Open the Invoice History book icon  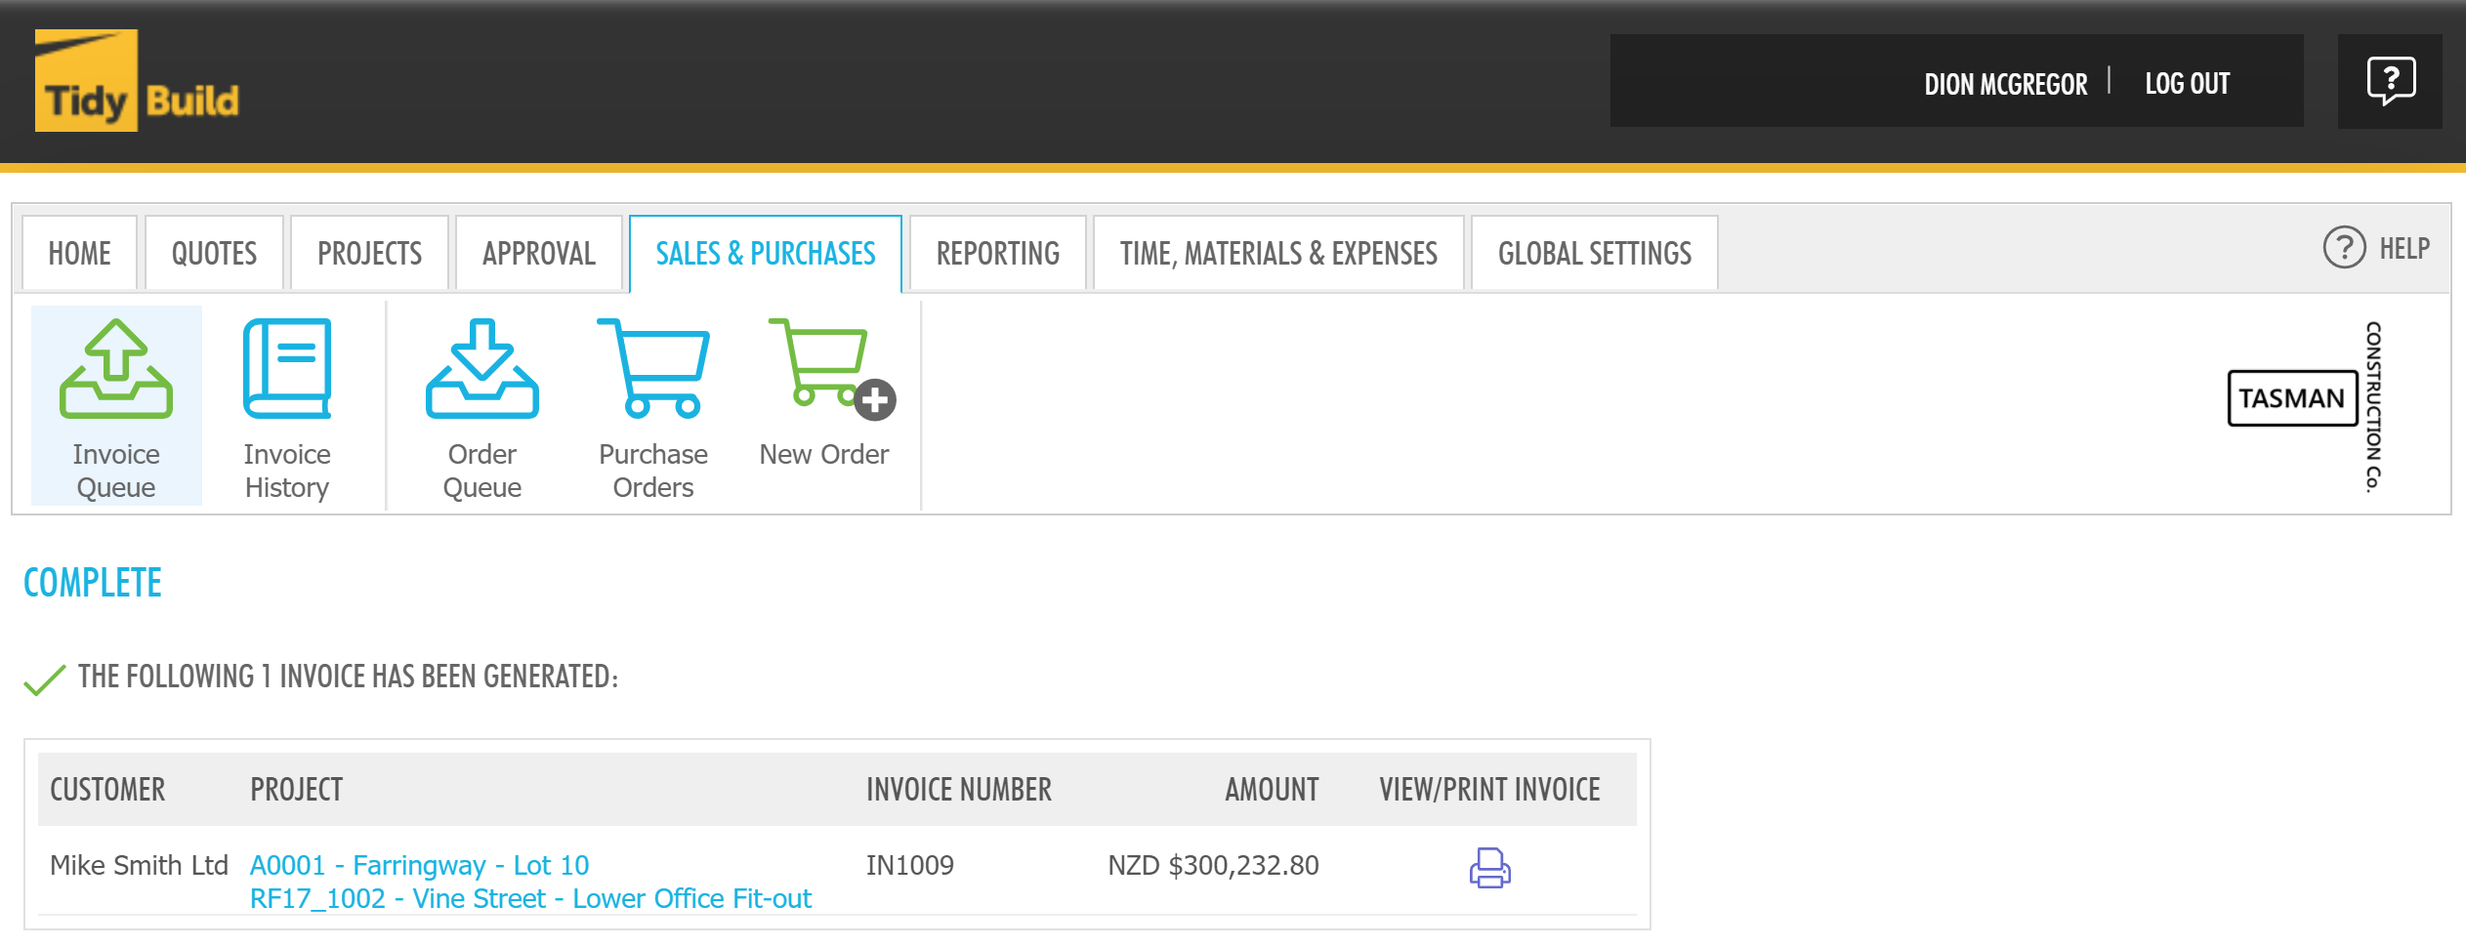(287, 370)
